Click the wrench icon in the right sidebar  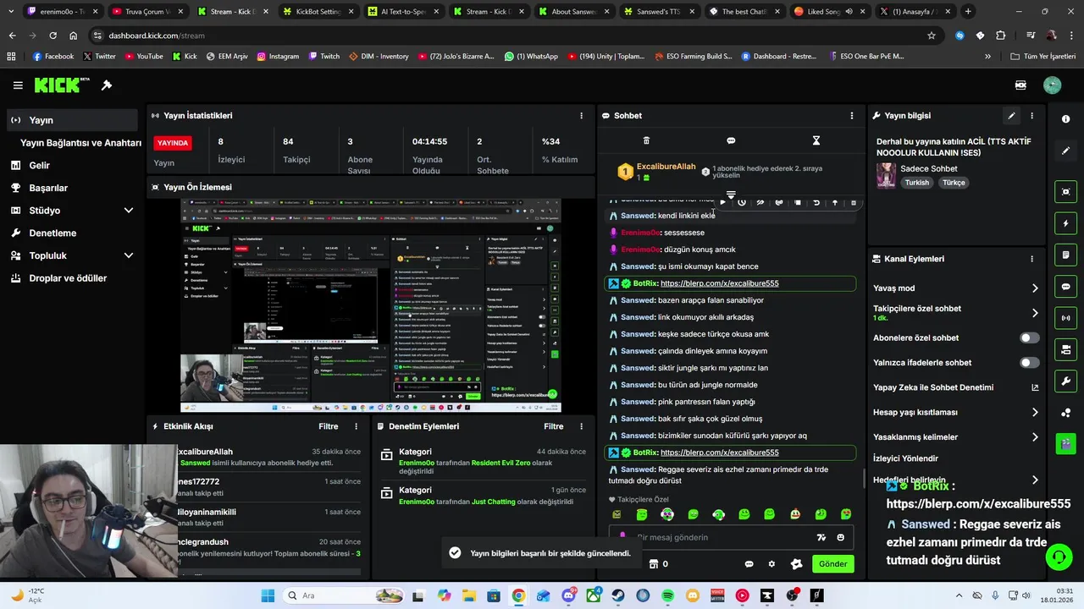tap(1066, 381)
